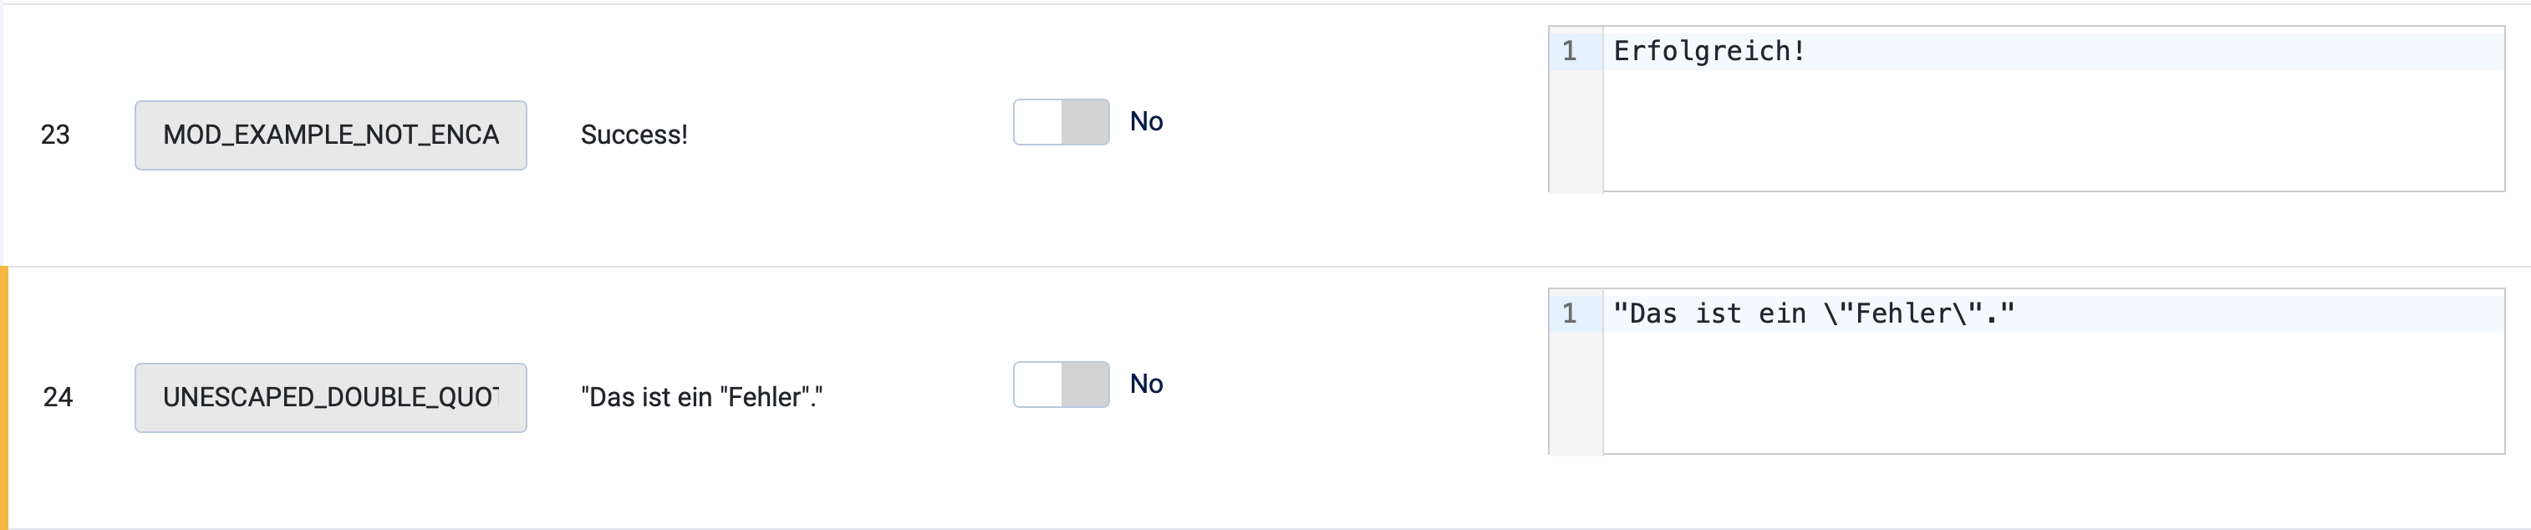Select the "Success!" source text
The width and height of the screenshot is (2531, 530).
(634, 135)
